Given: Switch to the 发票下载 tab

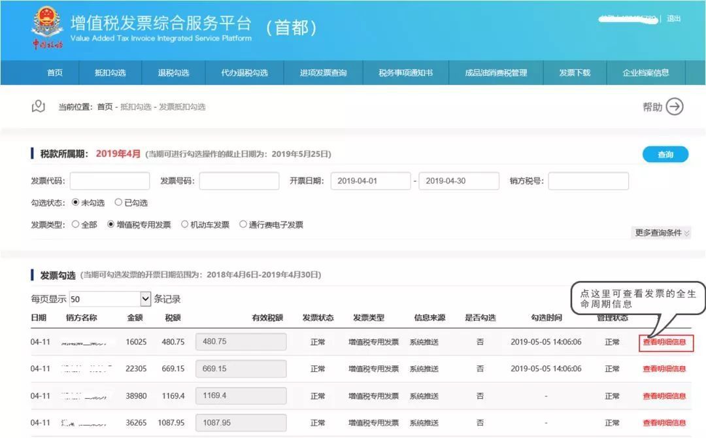Looking at the screenshot, I should (574, 73).
